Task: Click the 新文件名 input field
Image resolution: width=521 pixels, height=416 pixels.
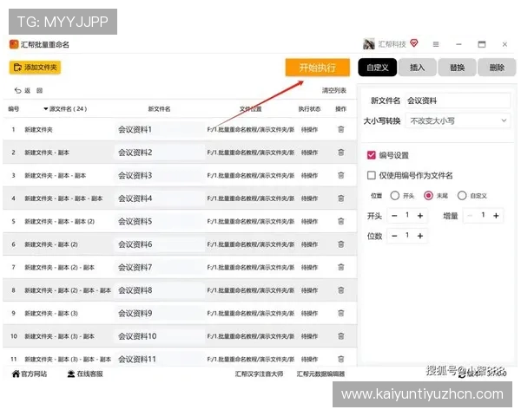Action: click(456, 101)
